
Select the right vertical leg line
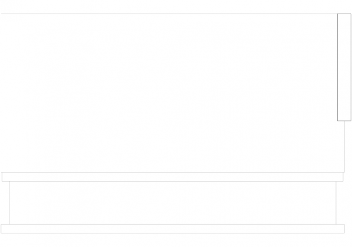point(336,203)
